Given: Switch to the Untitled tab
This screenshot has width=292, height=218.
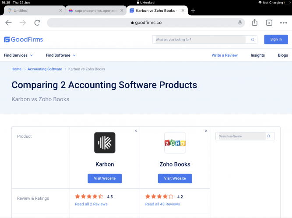Looking at the screenshot, I should (35, 10).
